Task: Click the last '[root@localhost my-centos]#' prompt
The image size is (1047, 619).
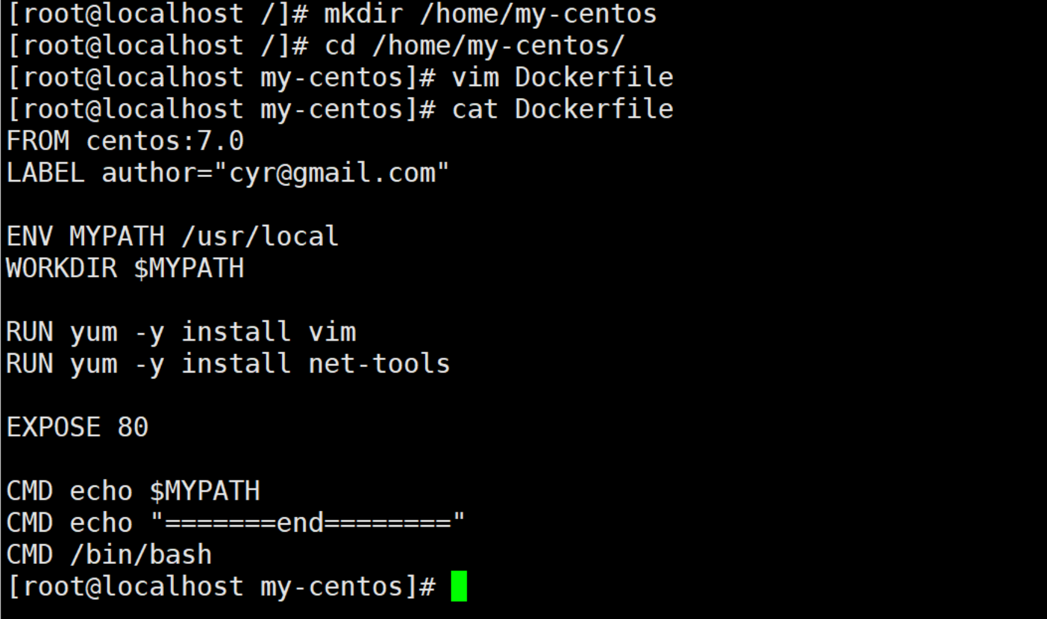Action: 221,586
